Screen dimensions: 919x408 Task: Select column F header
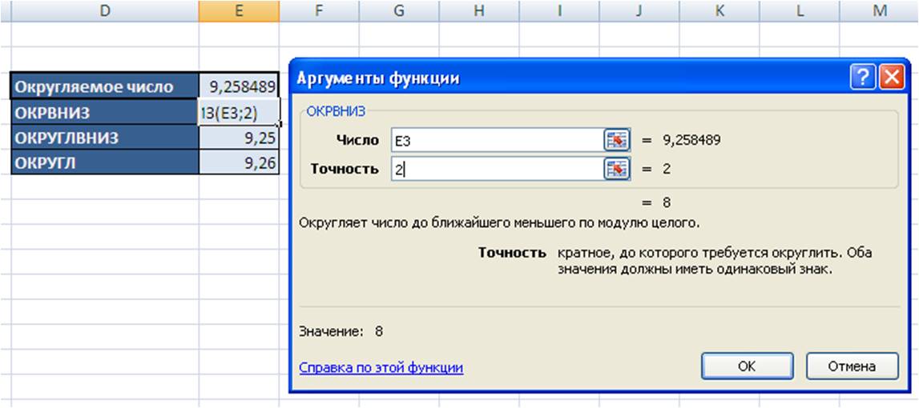(x=319, y=10)
